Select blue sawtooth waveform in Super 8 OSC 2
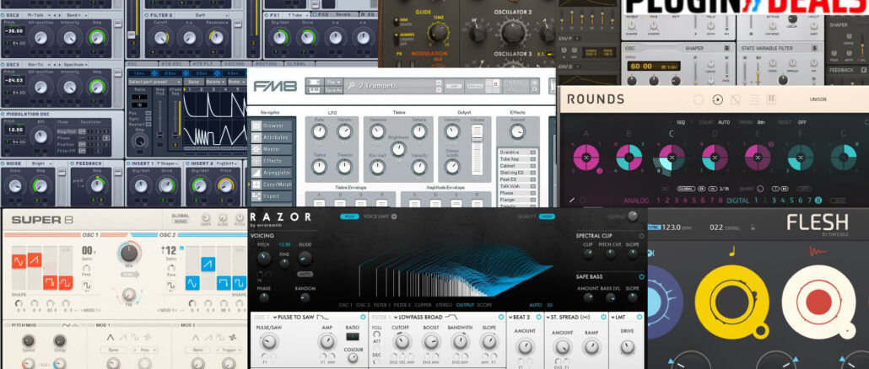869x369 pixels. (x=208, y=264)
